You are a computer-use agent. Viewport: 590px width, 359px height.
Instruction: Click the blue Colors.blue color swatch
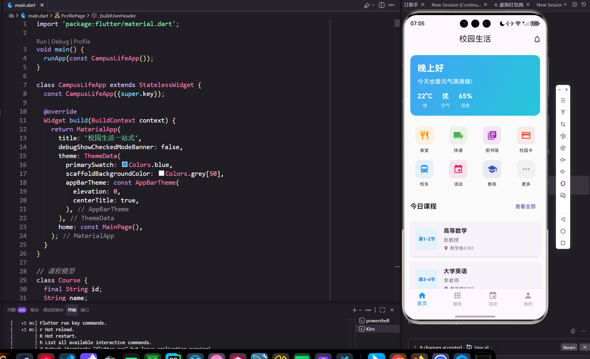[125, 165]
